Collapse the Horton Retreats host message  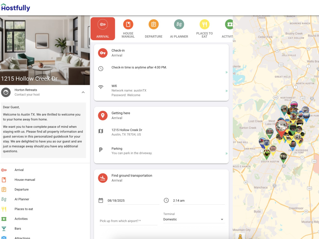point(83,92)
